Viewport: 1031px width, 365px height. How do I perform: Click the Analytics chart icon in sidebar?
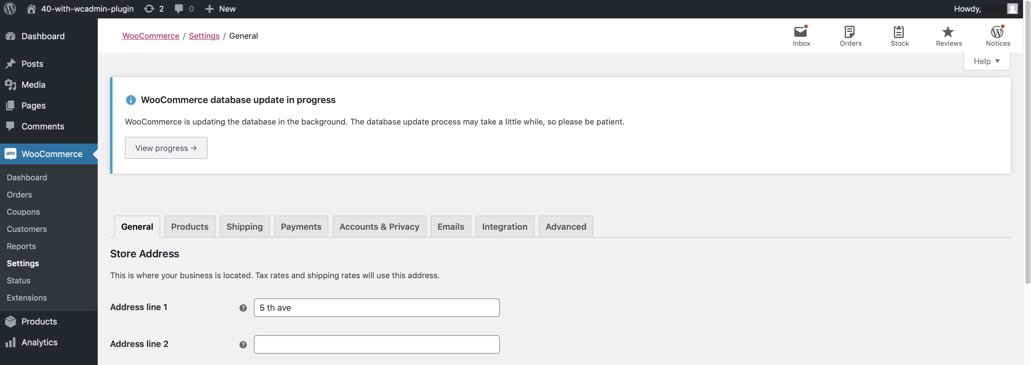(11, 342)
